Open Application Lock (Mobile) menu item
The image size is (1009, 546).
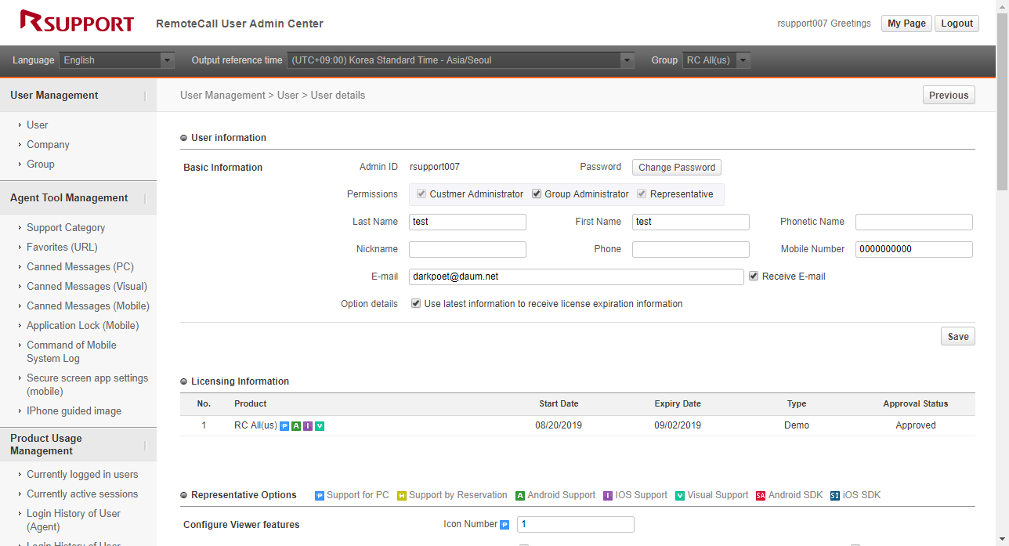point(83,326)
